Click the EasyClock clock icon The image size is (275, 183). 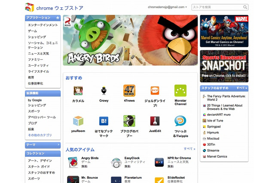[116, 163]
